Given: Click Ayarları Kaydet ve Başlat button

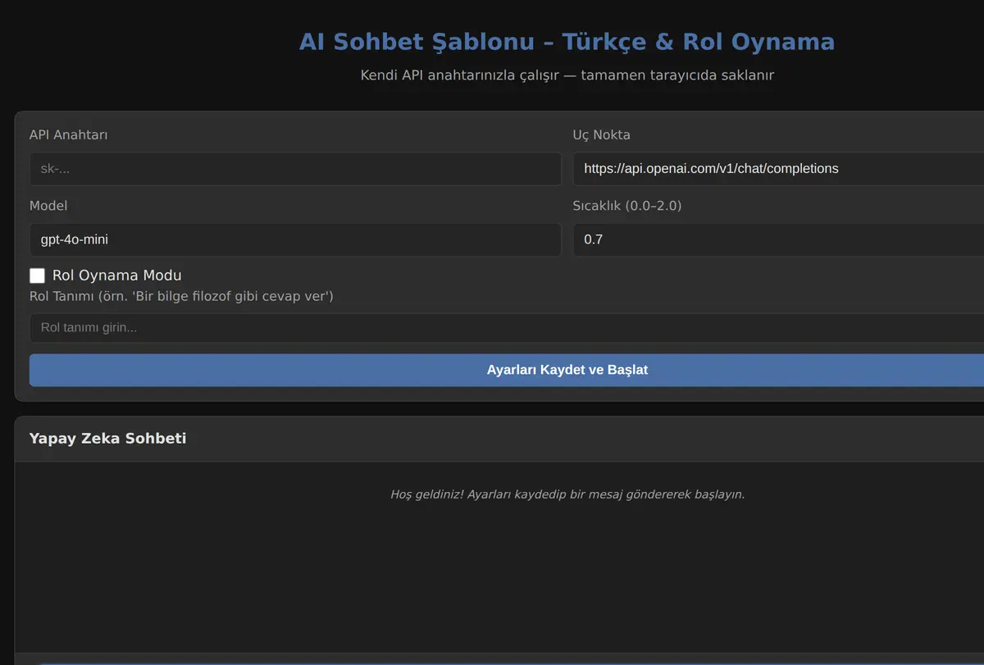Looking at the screenshot, I should click(x=507, y=370).
